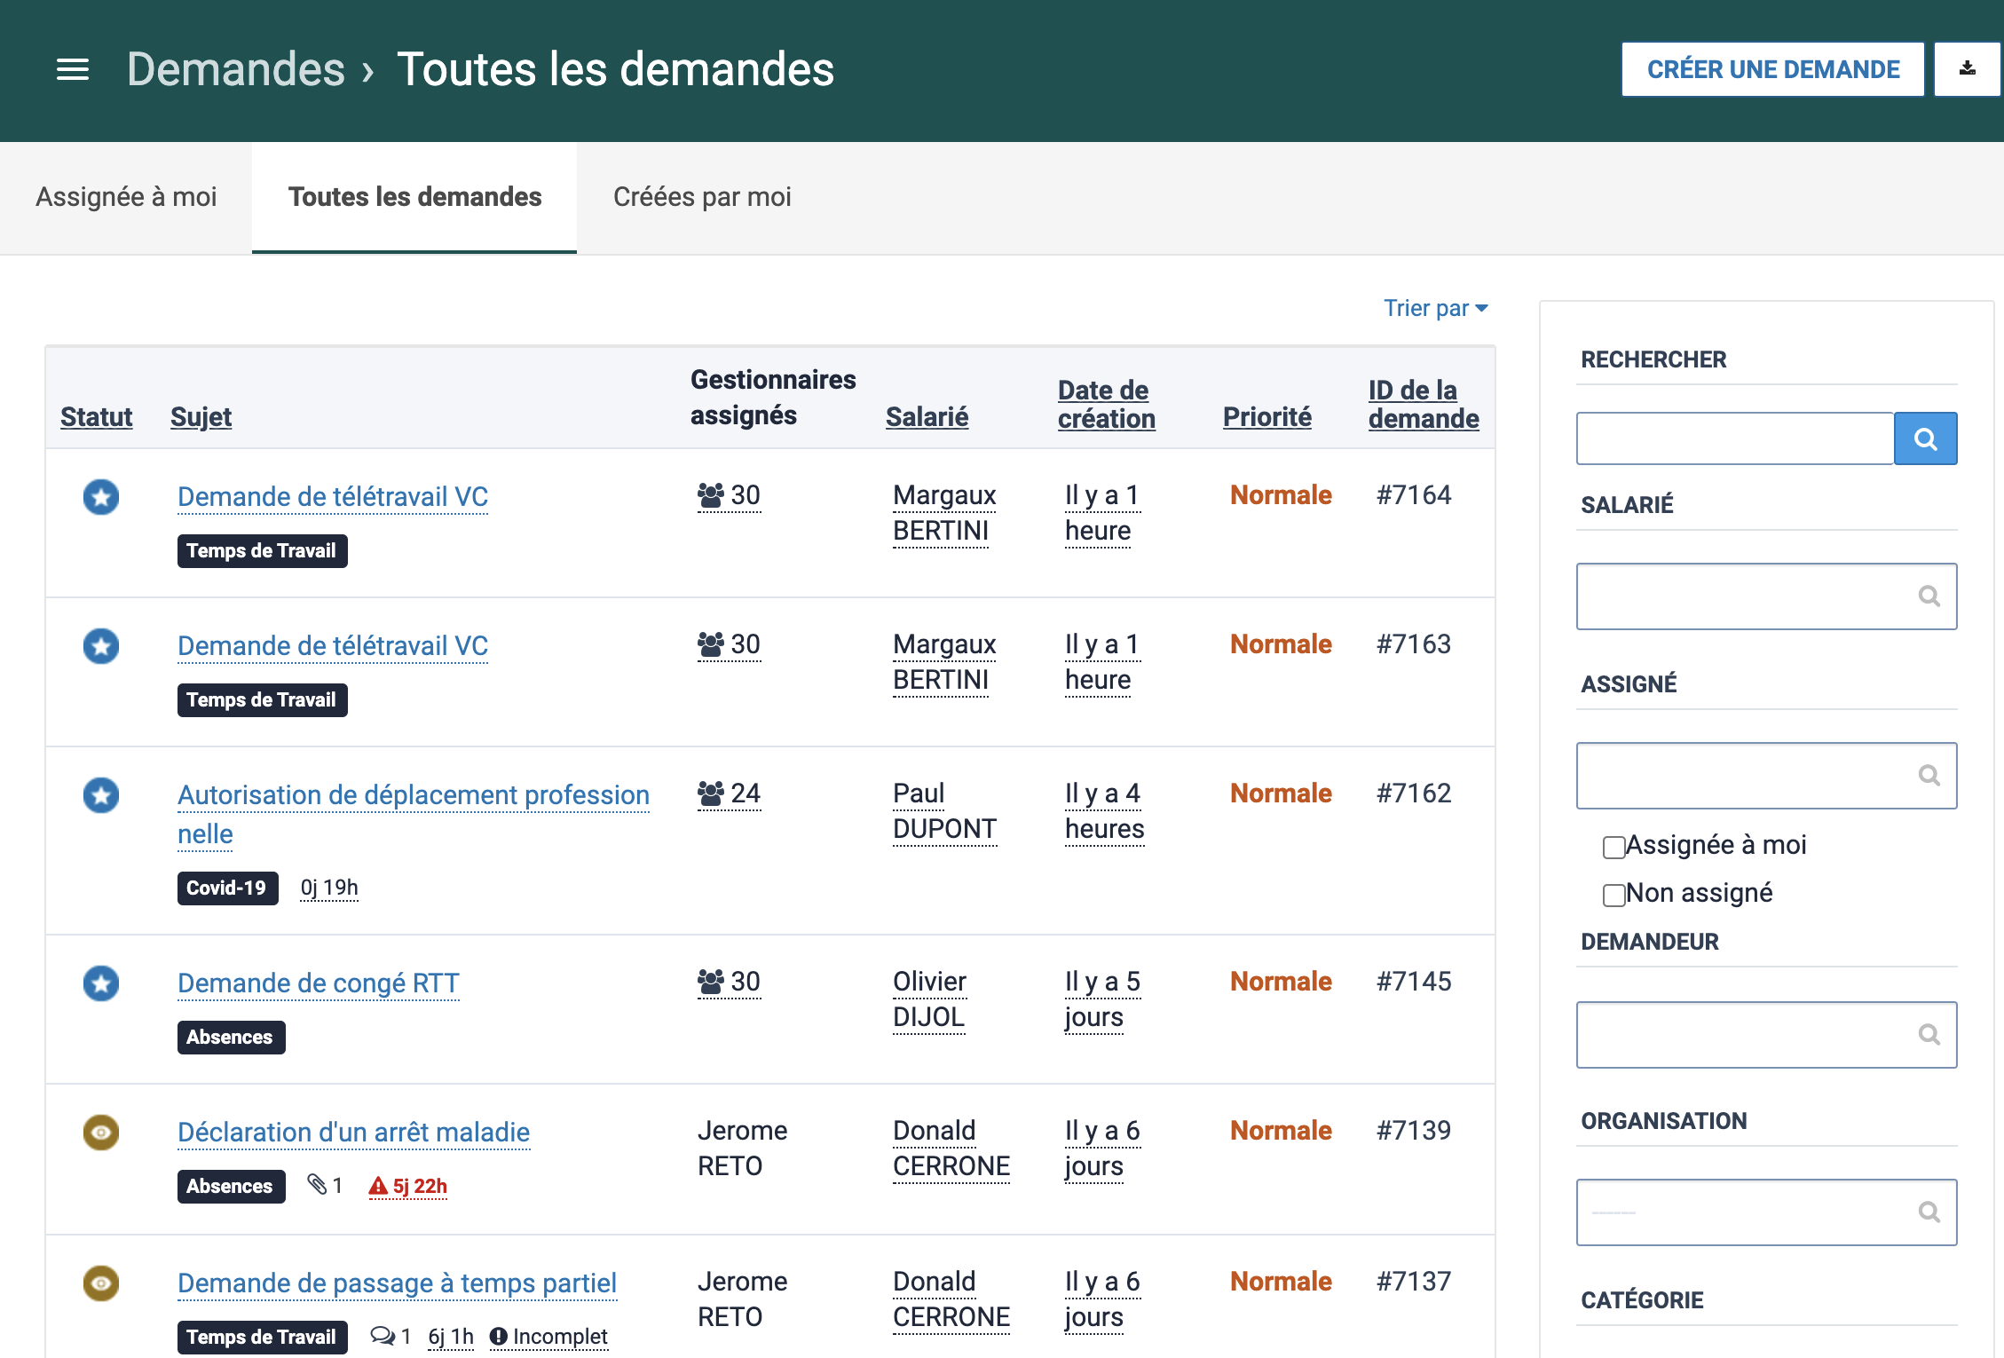Click the Rechercher text input field
2004x1358 pixels.
[1735, 438]
